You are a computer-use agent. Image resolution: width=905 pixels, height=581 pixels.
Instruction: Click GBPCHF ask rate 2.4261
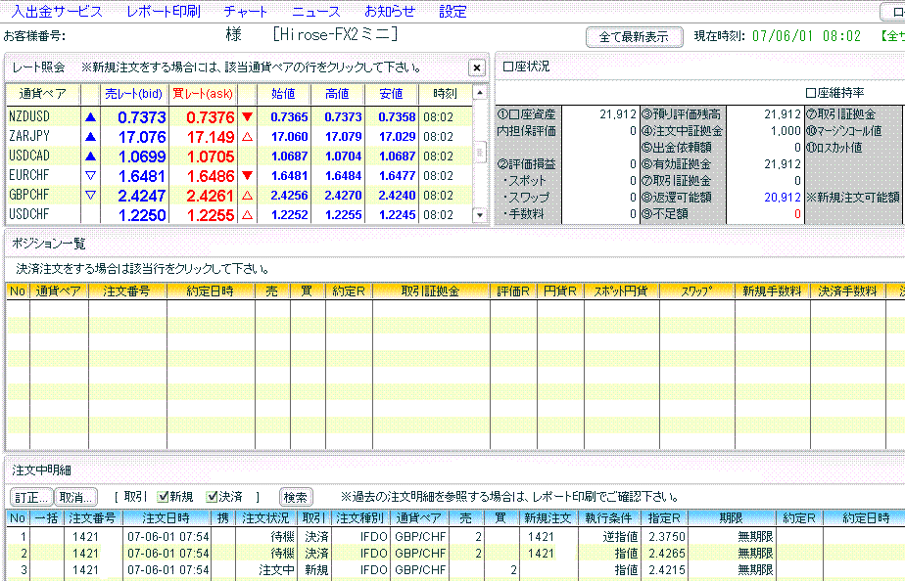coord(210,196)
